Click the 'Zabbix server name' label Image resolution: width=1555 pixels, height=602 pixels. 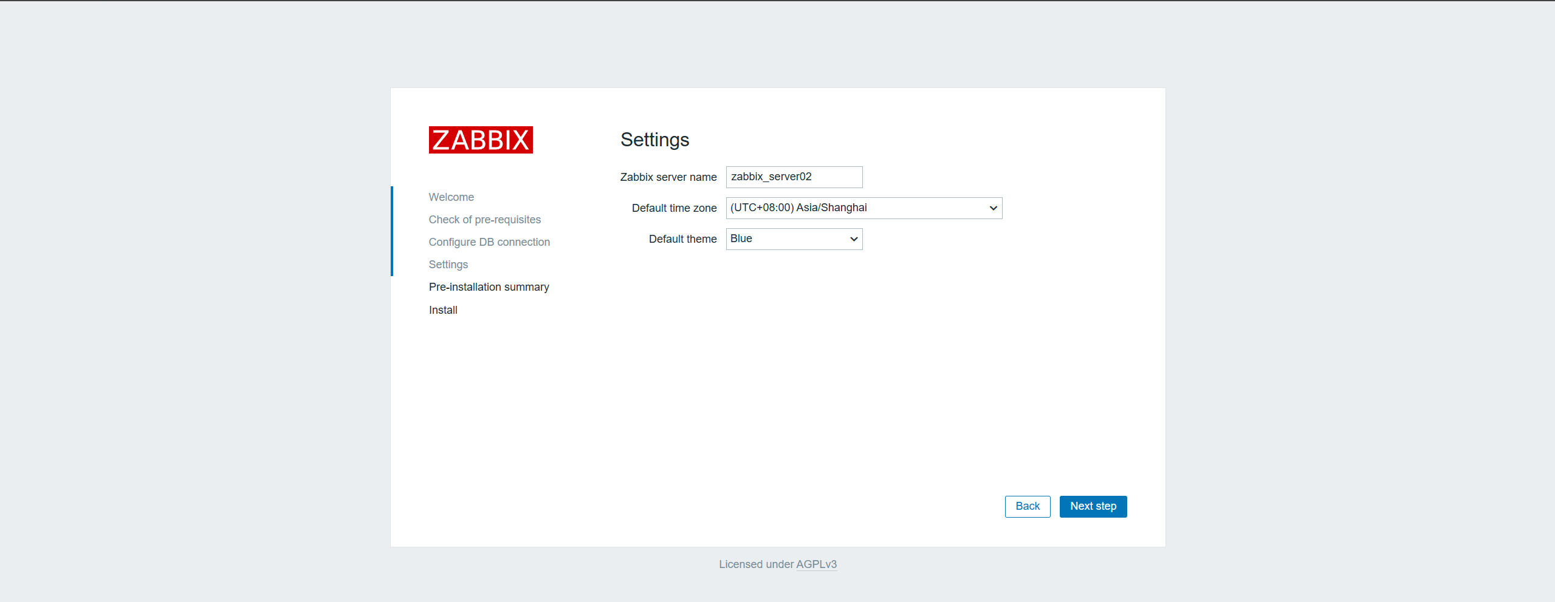tap(668, 177)
